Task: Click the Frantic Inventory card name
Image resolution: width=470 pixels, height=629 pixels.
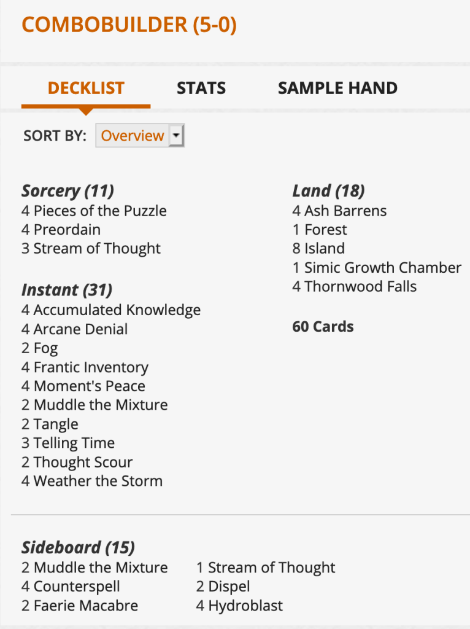Action: pyautogui.click(x=91, y=367)
